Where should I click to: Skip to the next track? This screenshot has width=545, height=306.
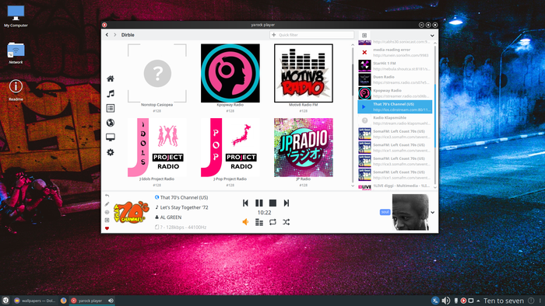click(x=287, y=203)
